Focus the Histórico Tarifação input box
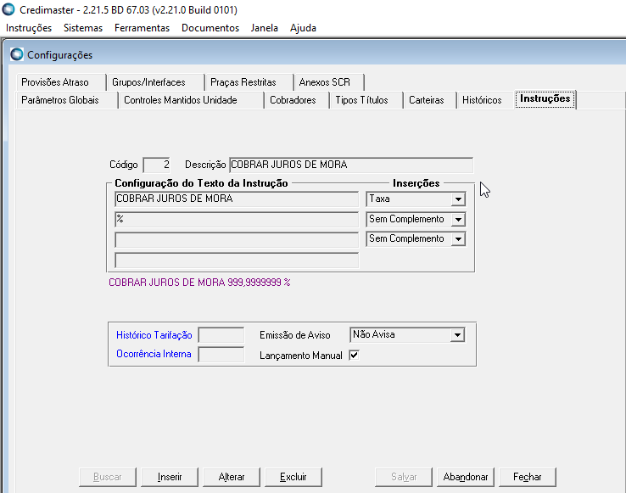The height and width of the screenshot is (493, 626). coord(221,335)
